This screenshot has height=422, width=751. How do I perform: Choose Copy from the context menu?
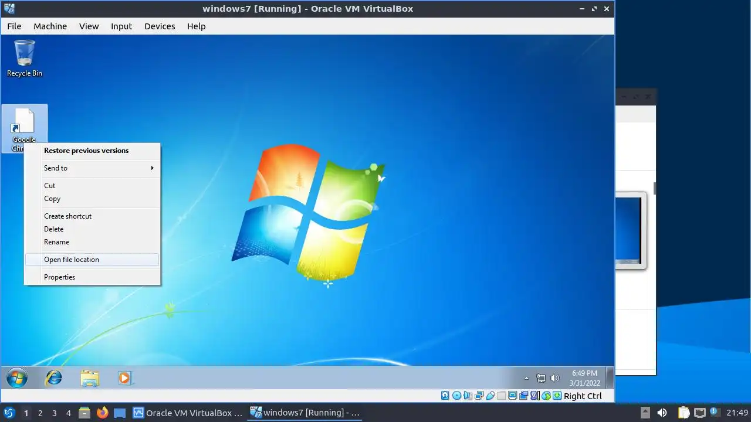pos(92,199)
